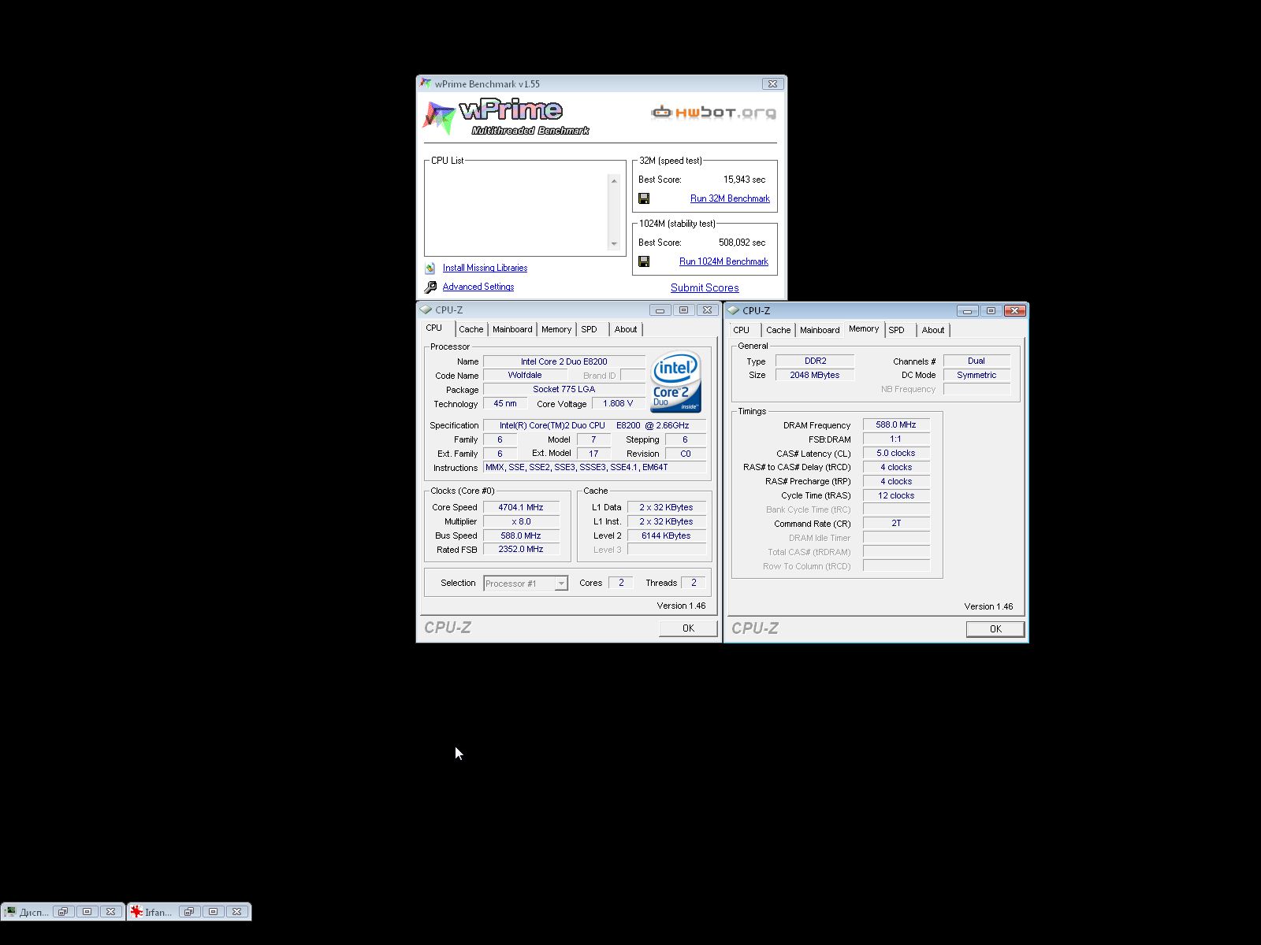Viewport: 1261px width, 945px height.
Task: Click the memory Size value 2048 MBytes
Action: (x=815, y=375)
